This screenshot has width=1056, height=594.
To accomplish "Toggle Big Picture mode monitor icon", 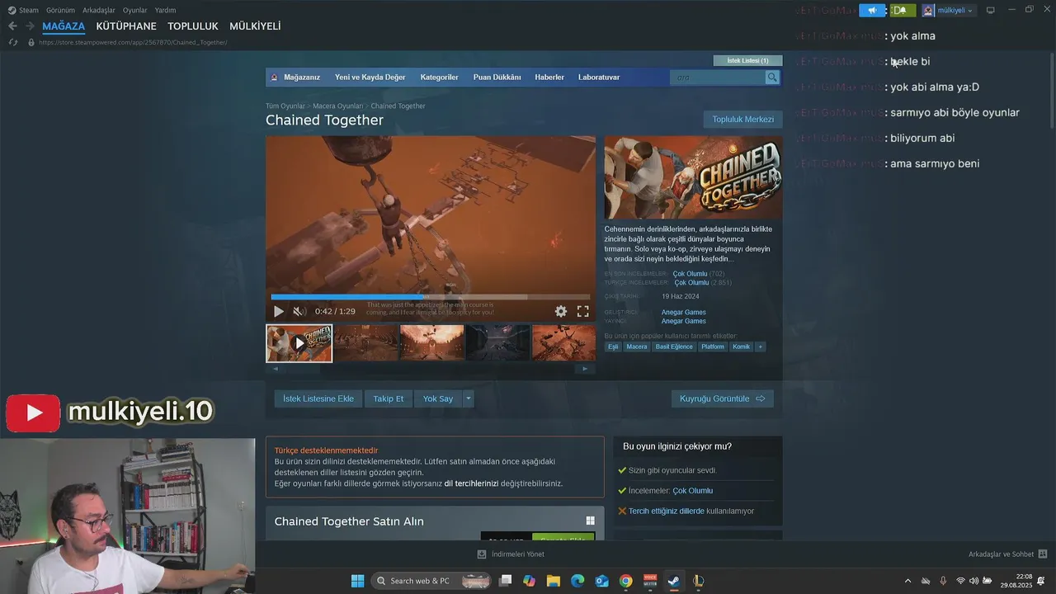I will pos(991,10).
